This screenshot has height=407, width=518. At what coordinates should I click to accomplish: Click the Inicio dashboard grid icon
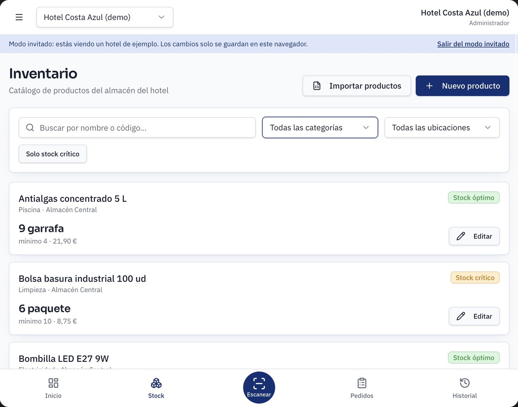tap(53, 383)
